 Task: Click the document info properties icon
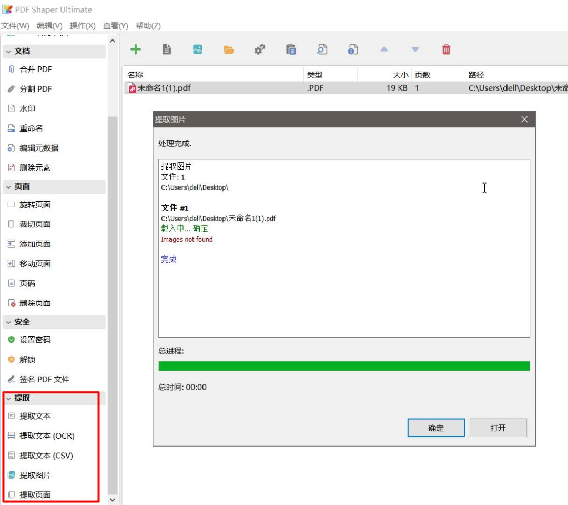(353, 49)
